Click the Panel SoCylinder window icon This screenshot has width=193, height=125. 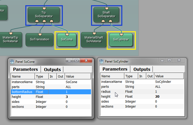(x=101, y=62)
